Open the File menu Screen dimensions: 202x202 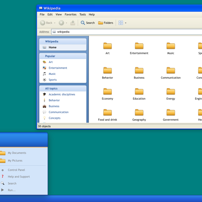(42, 14)
